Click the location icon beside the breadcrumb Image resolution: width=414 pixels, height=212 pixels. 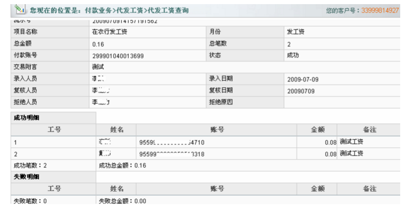coord(20,10)
